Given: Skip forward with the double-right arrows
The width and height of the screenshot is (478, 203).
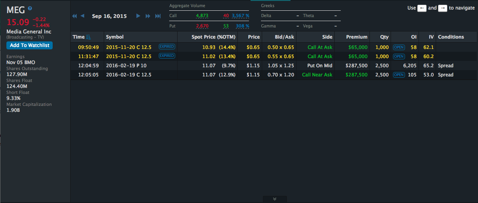Looking at the screenshot, I should tap(148, 16).
